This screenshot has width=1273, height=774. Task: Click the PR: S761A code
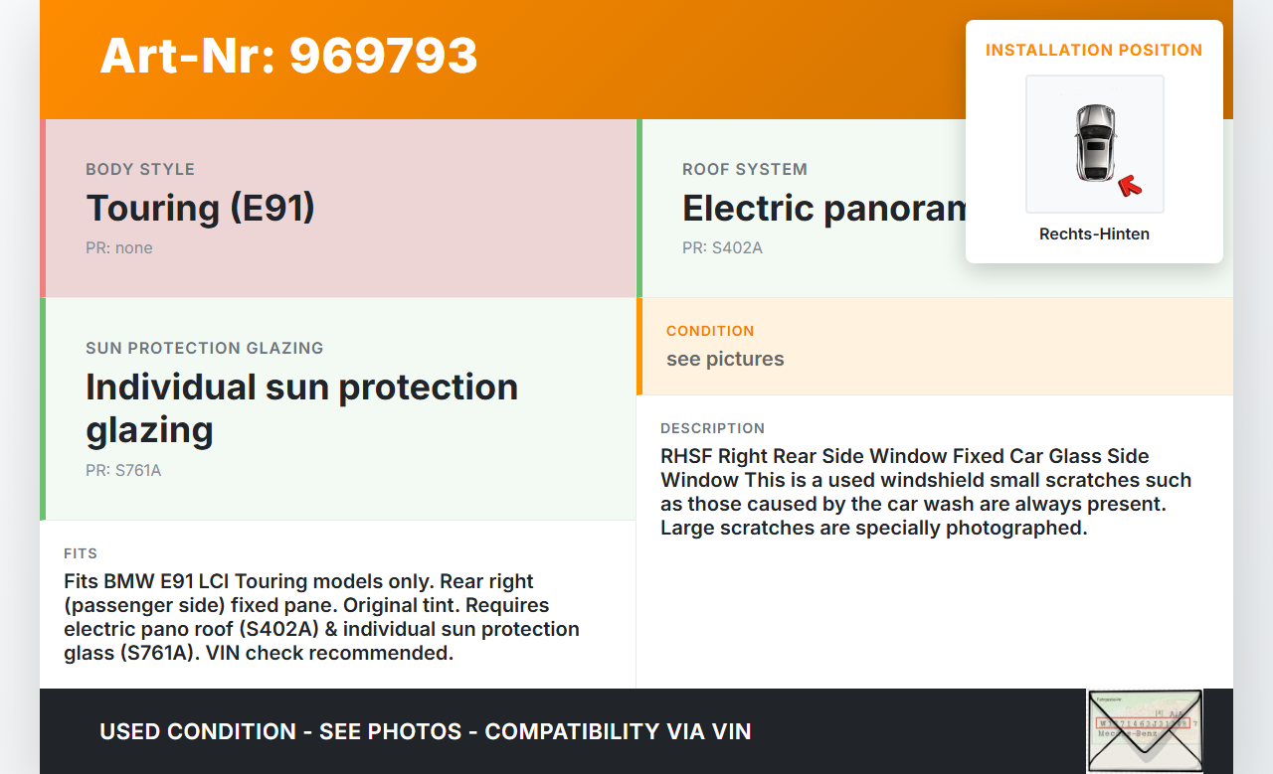[123, 470]
